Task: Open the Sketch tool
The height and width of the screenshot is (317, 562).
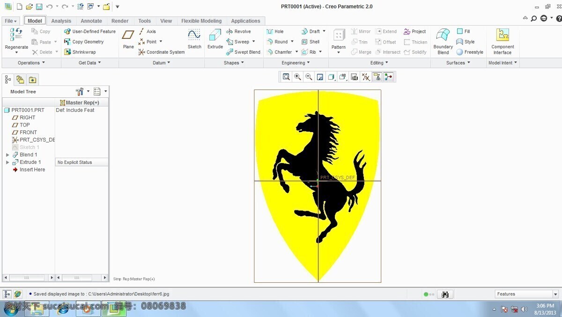Action: coord(194,39)
